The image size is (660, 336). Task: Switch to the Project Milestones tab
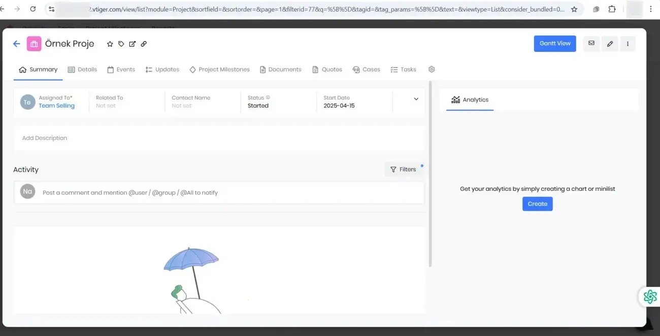(219, 70)
